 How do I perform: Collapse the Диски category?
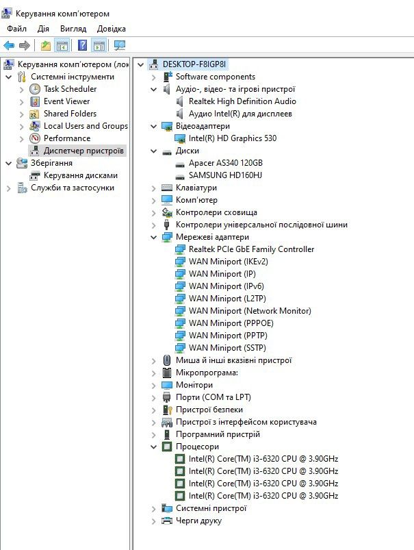click(x=153, y=151)
